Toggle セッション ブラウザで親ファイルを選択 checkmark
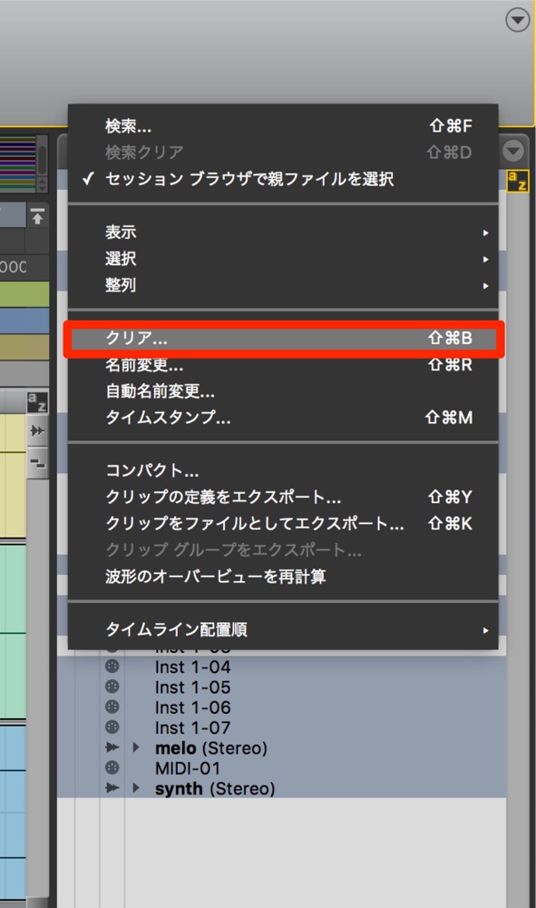 point(283,179)
